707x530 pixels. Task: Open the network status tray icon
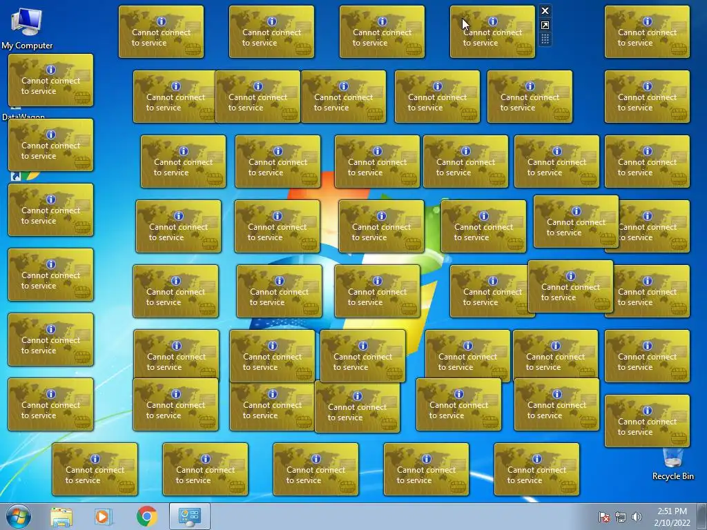pyautogui.click(x=621, y=517)
